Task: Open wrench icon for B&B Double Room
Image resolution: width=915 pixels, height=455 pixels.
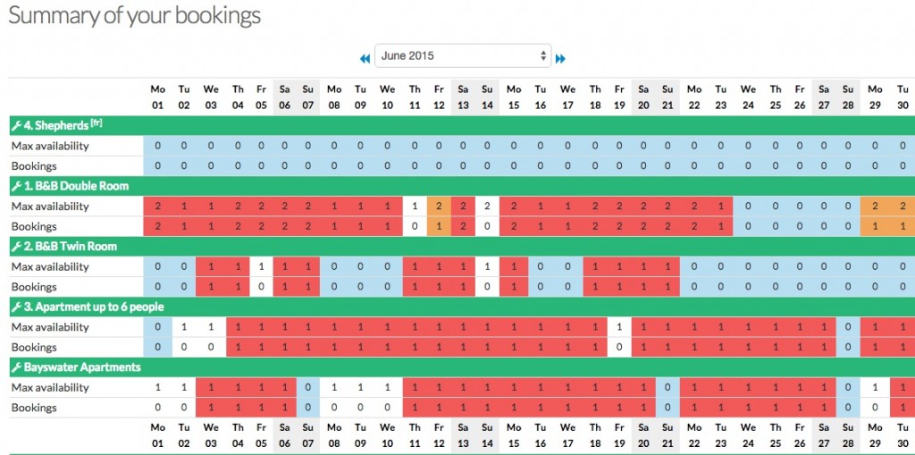Action: coord(16,186)
